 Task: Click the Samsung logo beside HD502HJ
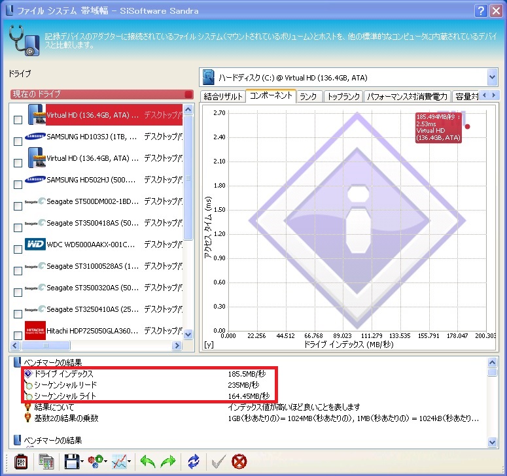tap(35, 179)
